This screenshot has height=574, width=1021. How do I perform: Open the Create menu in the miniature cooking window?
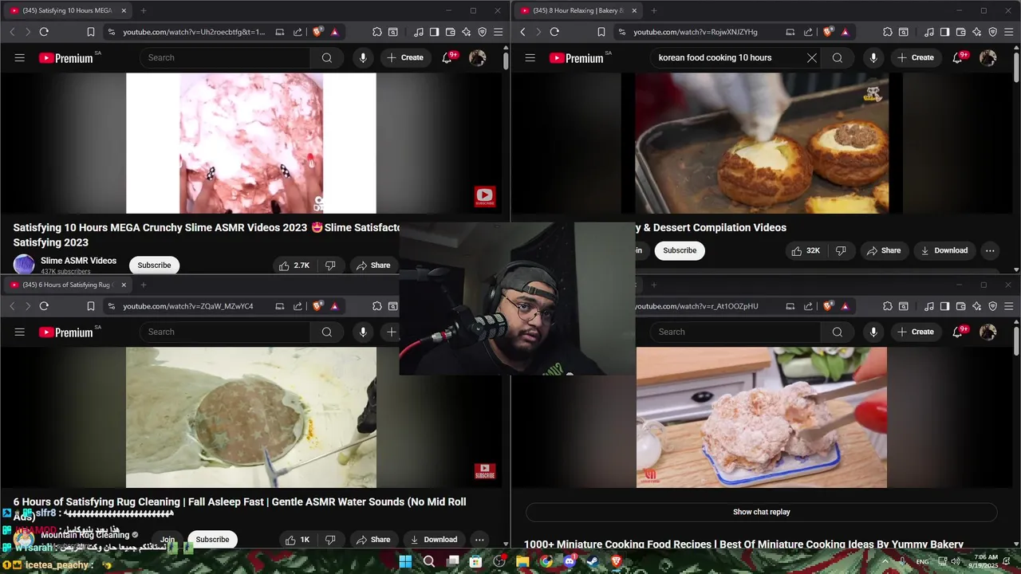[x=915, y=332]
